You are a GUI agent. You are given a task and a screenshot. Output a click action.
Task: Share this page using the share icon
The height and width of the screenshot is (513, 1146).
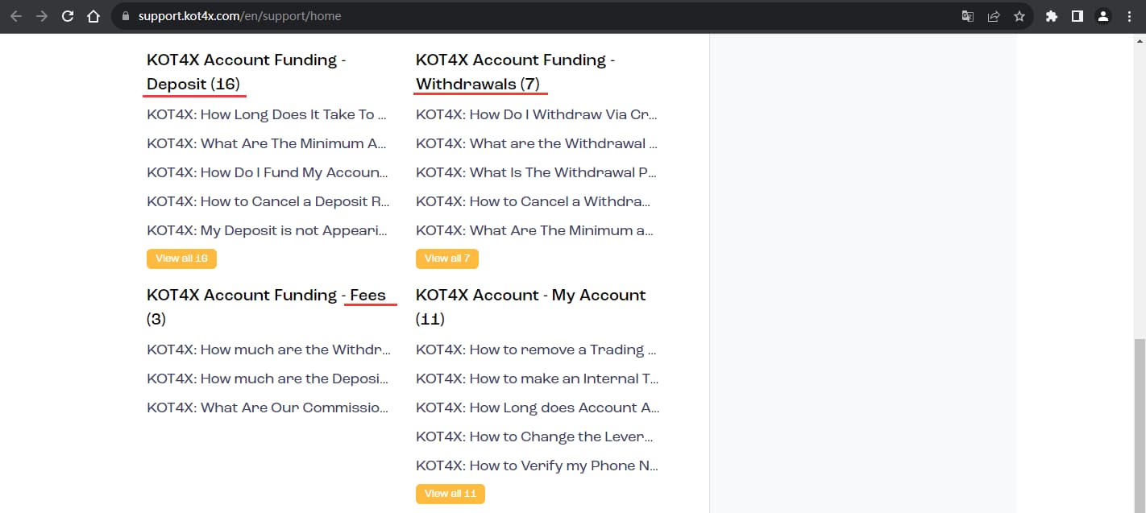click(x=994, y=16)
